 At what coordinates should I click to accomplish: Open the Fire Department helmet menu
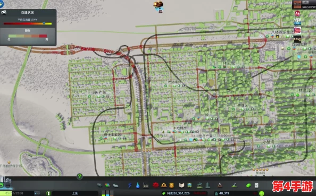(164, 185)
